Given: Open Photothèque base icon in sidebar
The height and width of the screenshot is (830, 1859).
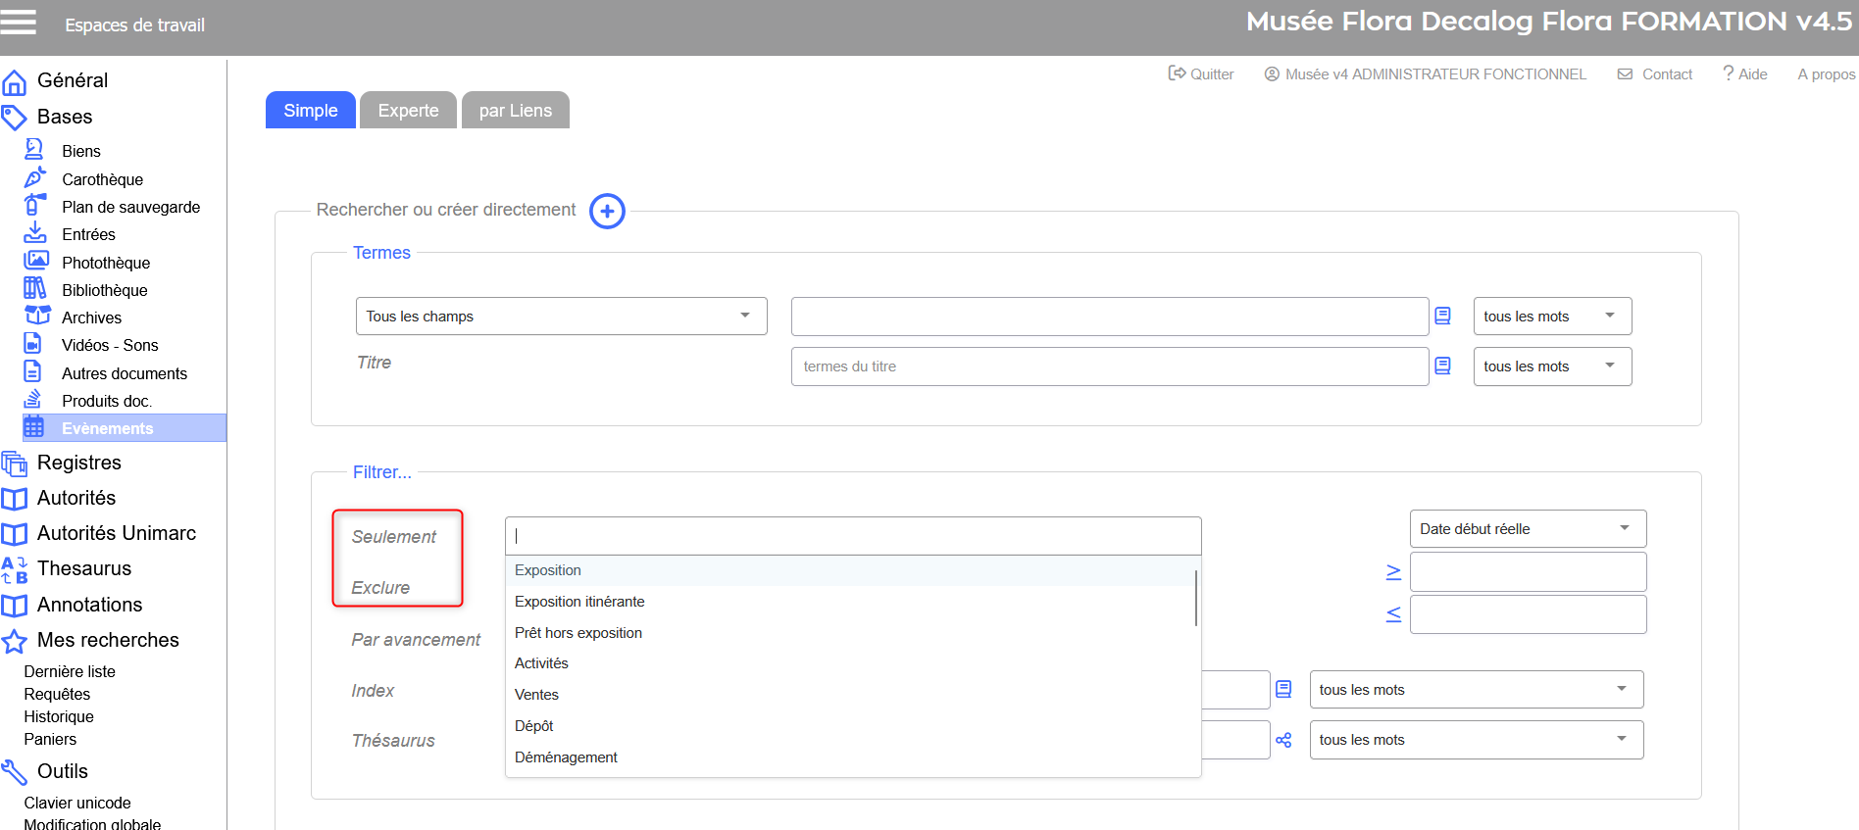Looking at the screenshot, I should (36, 261).
